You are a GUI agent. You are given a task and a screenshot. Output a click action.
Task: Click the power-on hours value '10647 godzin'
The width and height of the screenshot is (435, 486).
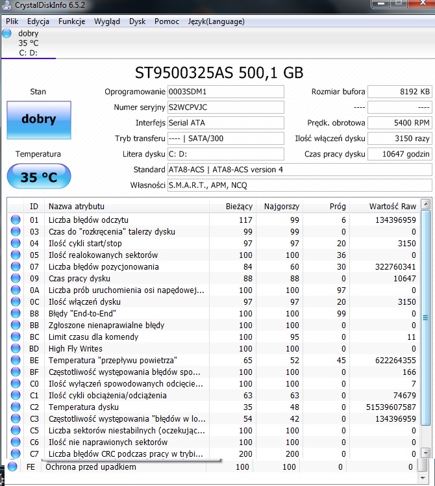(400, 154)
